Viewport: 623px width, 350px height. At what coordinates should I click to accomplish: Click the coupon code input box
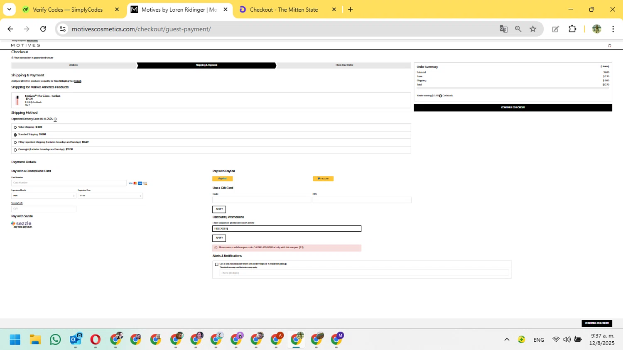(287, 229)
